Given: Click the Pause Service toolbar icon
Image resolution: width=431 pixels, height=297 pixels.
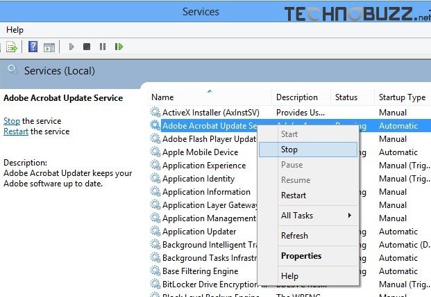Looking at the screenshot, I should (x=103, y=47).
